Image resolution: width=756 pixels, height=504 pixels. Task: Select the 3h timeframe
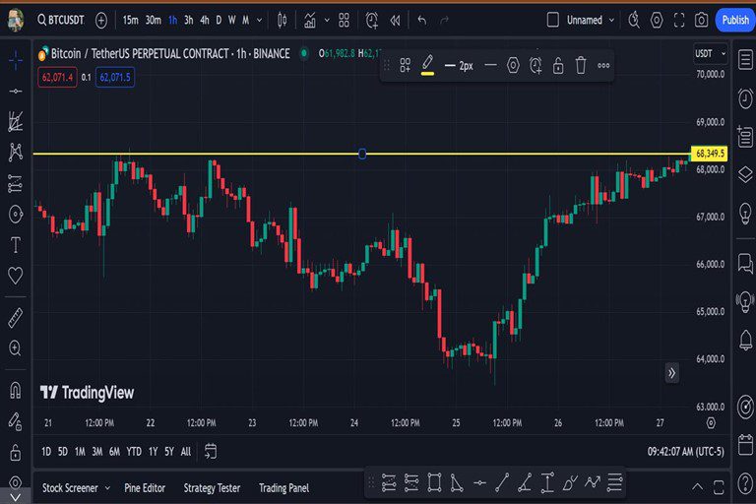[x=189, y=20]
